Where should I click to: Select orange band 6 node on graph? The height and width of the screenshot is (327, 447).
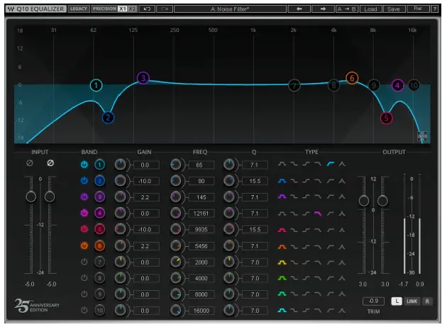351,78
